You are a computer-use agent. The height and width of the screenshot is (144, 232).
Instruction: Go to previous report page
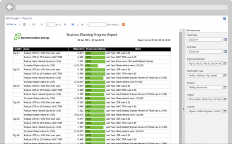[x=42, y=24]
